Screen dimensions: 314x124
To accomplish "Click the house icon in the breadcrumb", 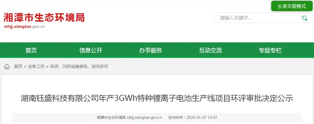I will point(7,67).
